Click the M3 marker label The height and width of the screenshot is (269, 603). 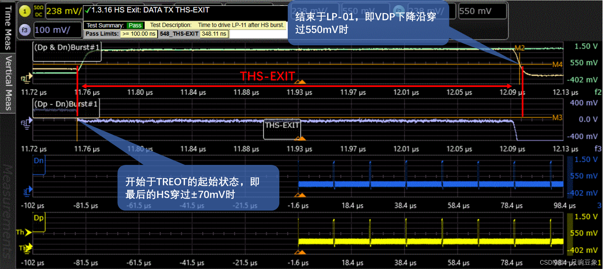coord(557,118)
